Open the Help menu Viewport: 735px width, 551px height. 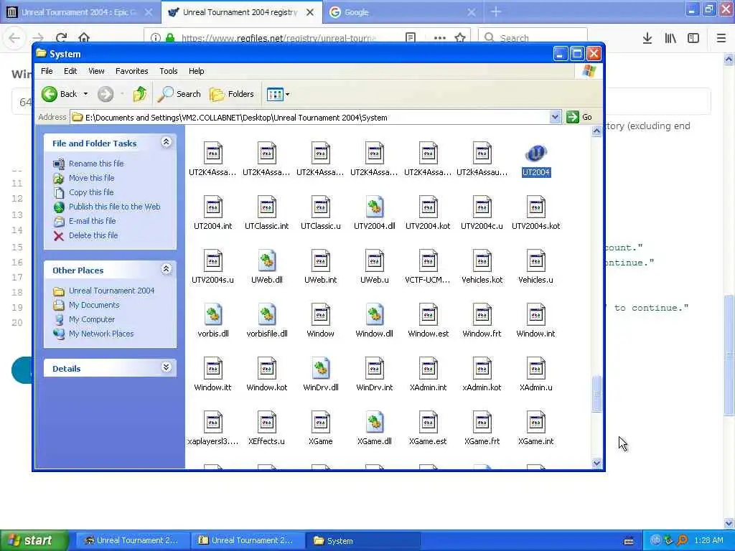(197, 71)
